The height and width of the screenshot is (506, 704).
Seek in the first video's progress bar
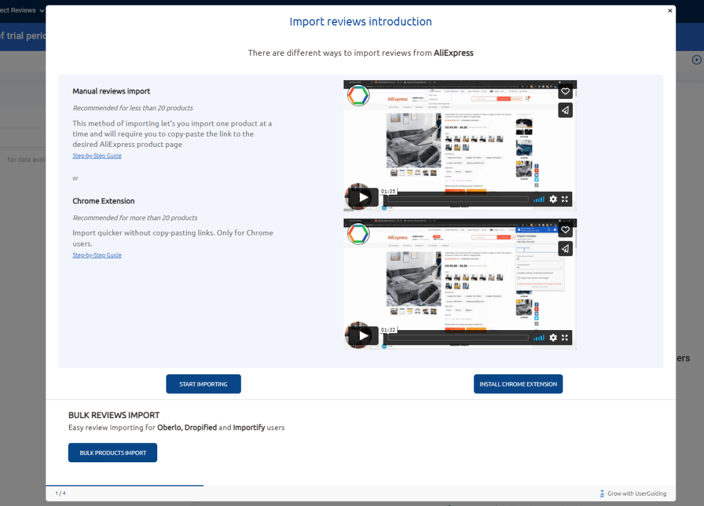pos(457,200)
